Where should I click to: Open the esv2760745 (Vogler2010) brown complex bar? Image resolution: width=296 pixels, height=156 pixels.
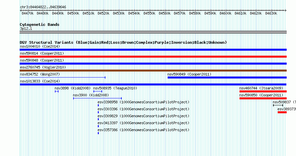pyautogui.click(x=153, y=71)
